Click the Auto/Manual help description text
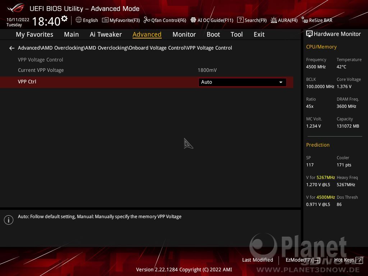This screenshot has width=368, height=276. 100,216
